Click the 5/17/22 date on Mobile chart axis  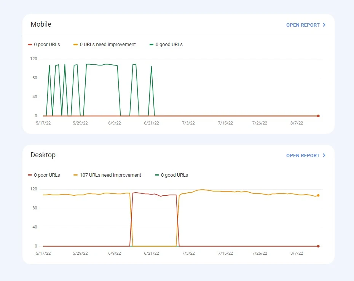[x=43, y=123]
